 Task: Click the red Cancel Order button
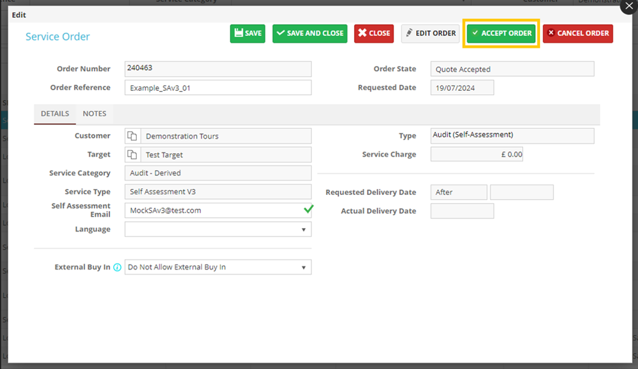578,33
